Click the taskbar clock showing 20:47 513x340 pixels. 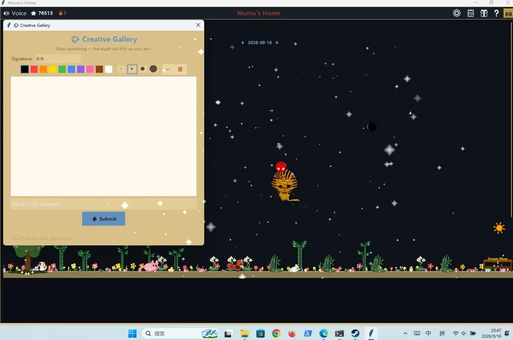pos(491,333)
